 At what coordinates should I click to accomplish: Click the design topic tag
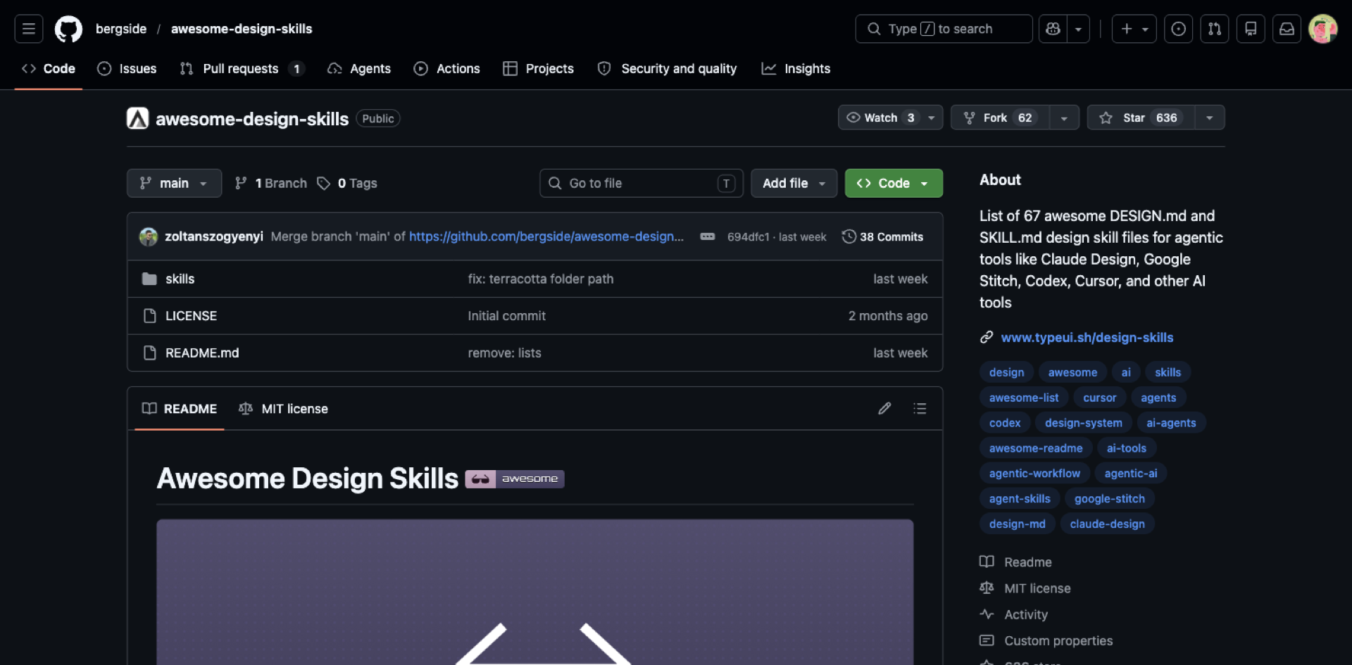click(x=1006, y=372)
